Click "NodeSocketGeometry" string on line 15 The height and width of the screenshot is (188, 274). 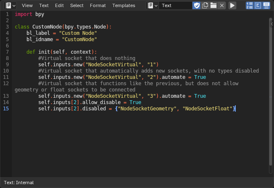click(147, 109)
